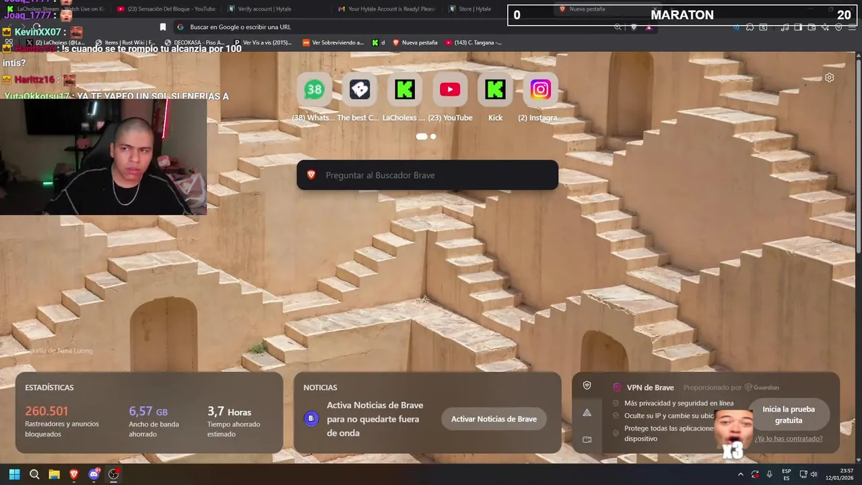Expand hidden system tray icons chevron
This screenshot has width=862, height=485.
(740, 474)
